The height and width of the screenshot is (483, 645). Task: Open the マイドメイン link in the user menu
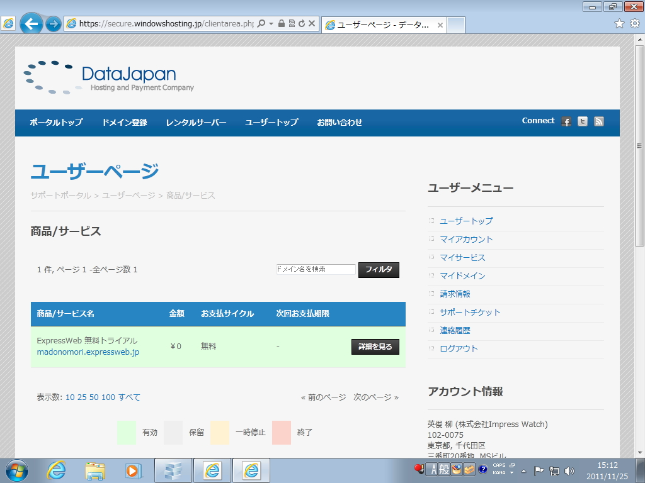tap(463, 275)
